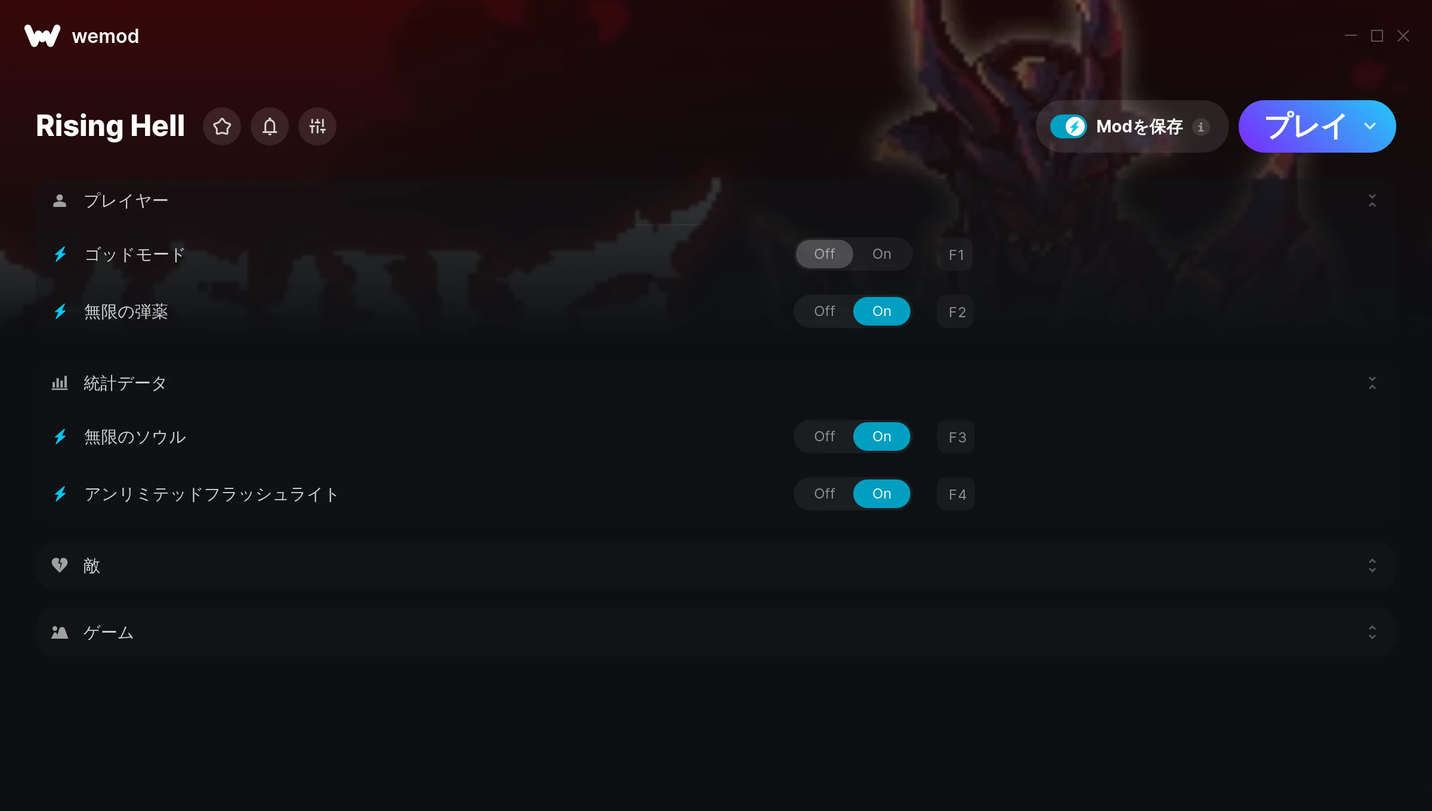
Task: Add Rising Hell to favorites with star icon
Action: tap(222, 126)
